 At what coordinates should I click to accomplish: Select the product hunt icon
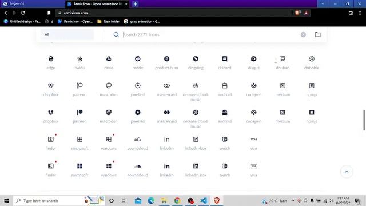click(x=166, y=59)
